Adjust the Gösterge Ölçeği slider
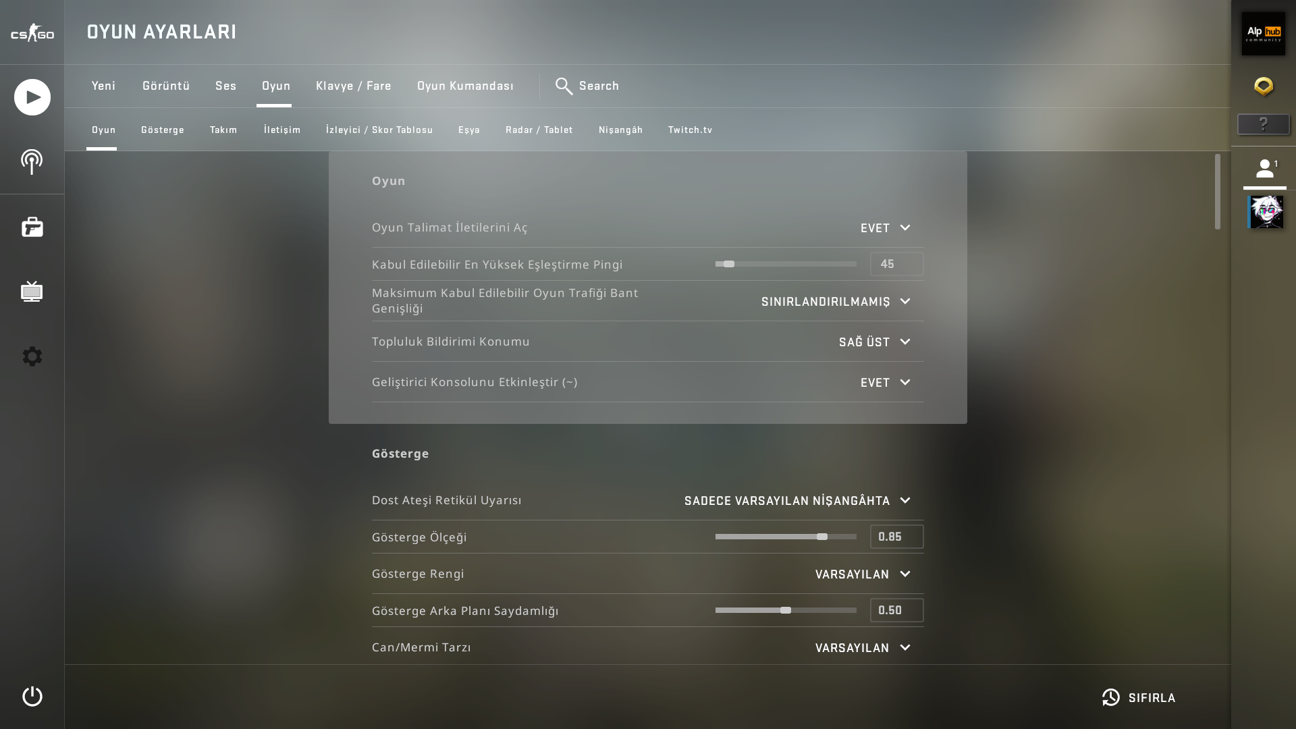1296x729 pixels. pyautogui.click(x=821, y=537)
